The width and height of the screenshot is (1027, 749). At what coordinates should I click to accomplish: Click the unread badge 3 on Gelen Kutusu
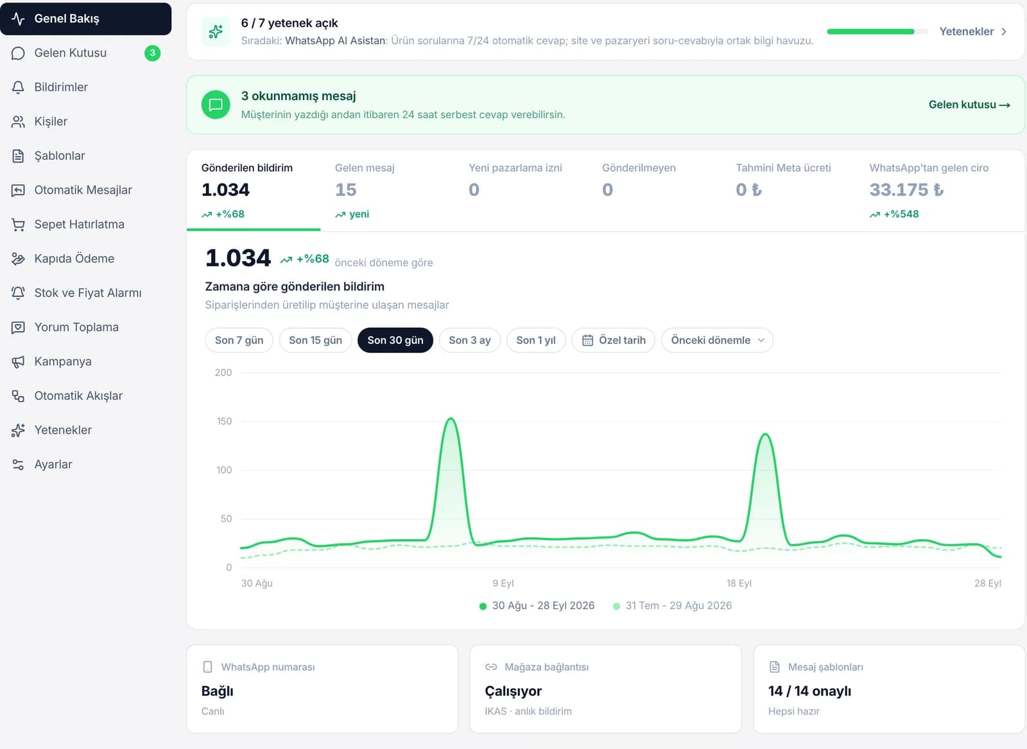(x=152, y=53)
